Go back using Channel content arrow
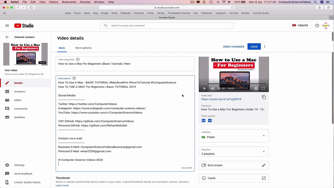 [x=7, y=37]
